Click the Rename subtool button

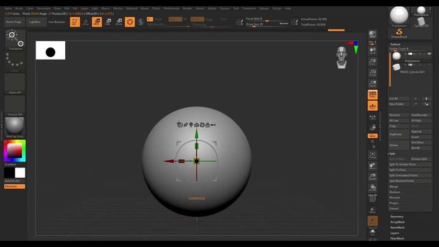pos(399,115)
